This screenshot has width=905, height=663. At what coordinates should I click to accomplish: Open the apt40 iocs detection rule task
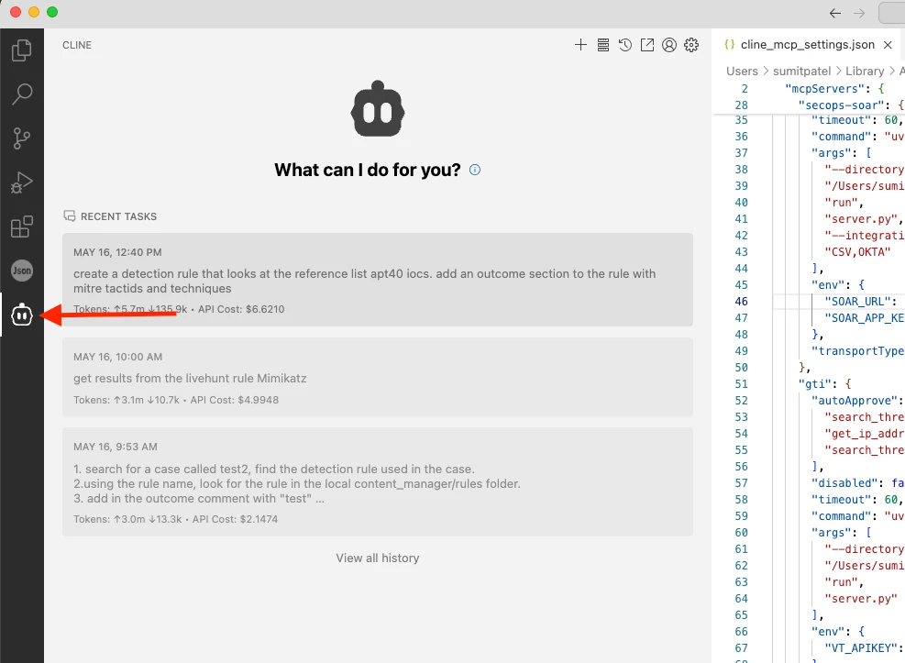pyautogui.click(x=378, y=280)
